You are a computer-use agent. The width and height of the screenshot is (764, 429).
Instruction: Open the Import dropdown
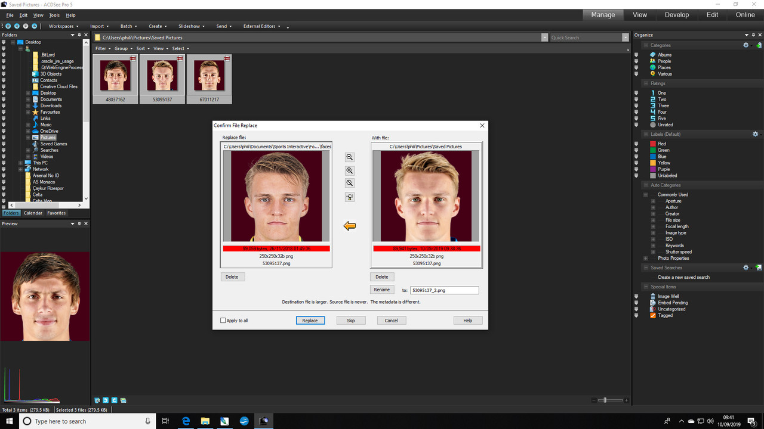point(99,26)
